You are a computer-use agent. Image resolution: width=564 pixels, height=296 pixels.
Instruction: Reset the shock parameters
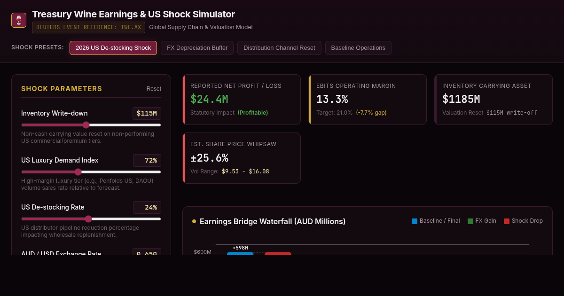tap(154, 89)
